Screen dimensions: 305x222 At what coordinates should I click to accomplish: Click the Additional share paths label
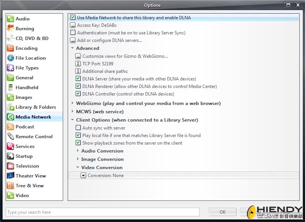point(105,71)
